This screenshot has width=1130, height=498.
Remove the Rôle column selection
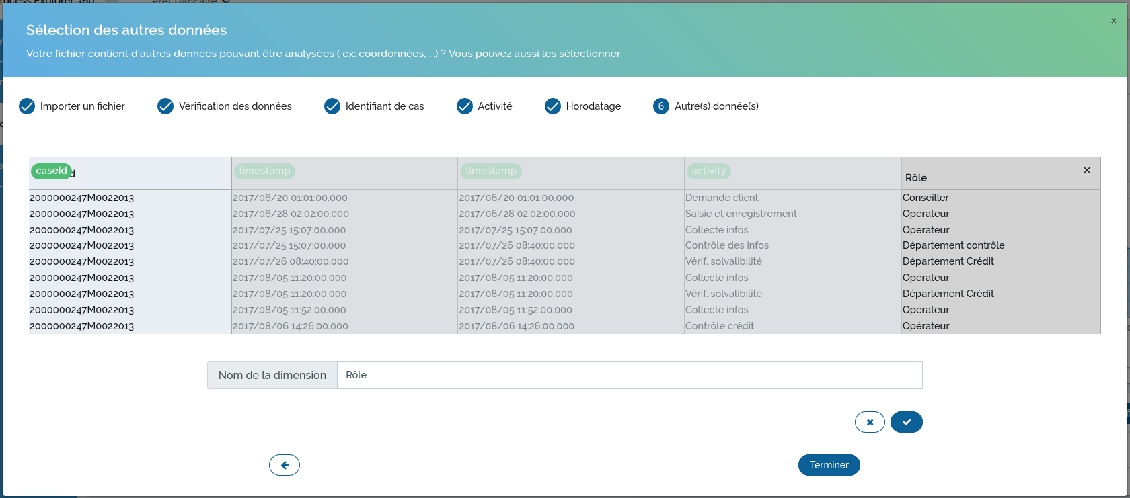[1086, 171]
